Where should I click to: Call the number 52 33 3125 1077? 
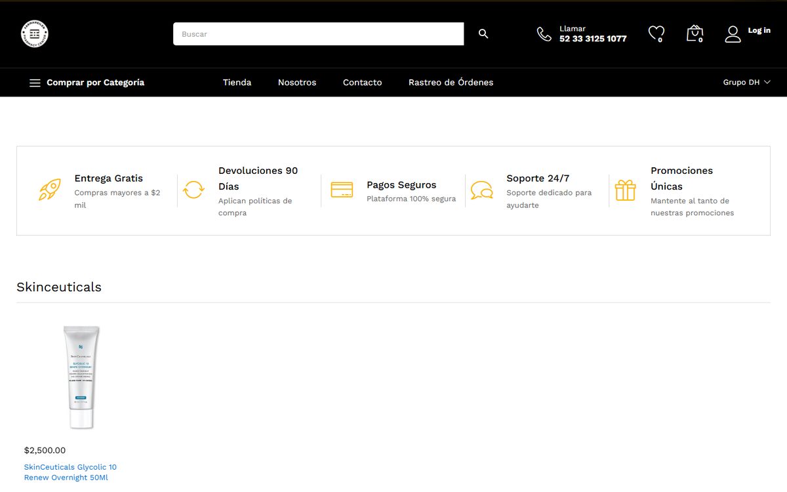pyautogui.click(x=593, y=39)
